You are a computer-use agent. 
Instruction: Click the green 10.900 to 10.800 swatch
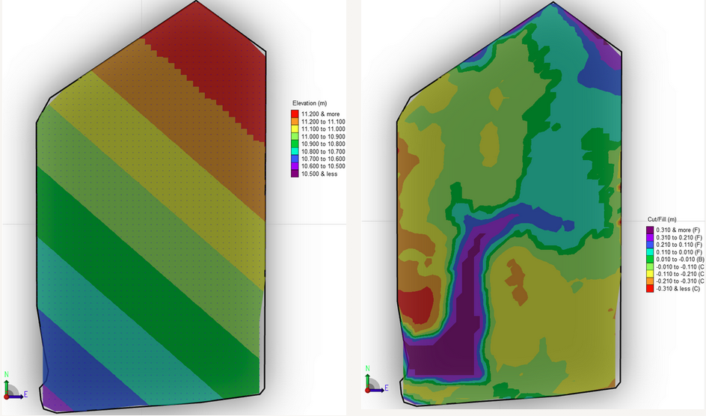pyautogui.click(x=295, y=144)
